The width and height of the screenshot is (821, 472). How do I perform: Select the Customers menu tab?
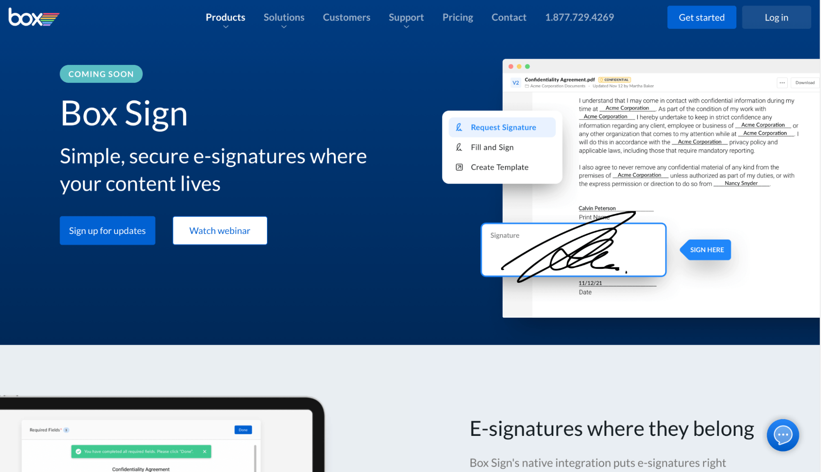346,17
